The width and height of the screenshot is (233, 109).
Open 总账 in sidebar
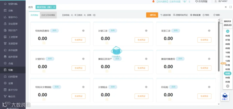pyautogui.click(x=13, y=11)
